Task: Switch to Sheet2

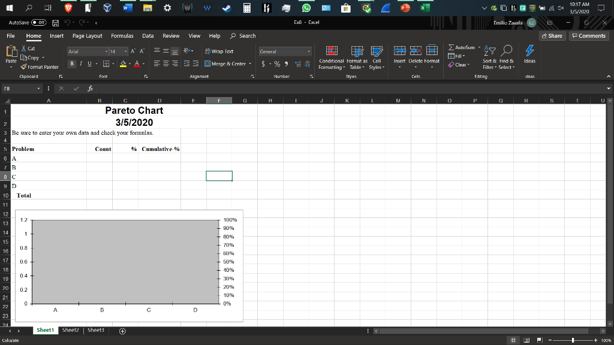Action: click(70, 329)
